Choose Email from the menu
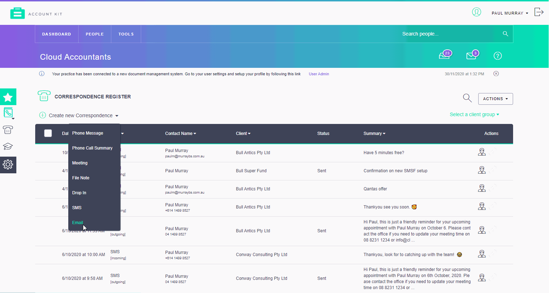The width and height of the screenshot is (549, 293). tap(78, 223)
